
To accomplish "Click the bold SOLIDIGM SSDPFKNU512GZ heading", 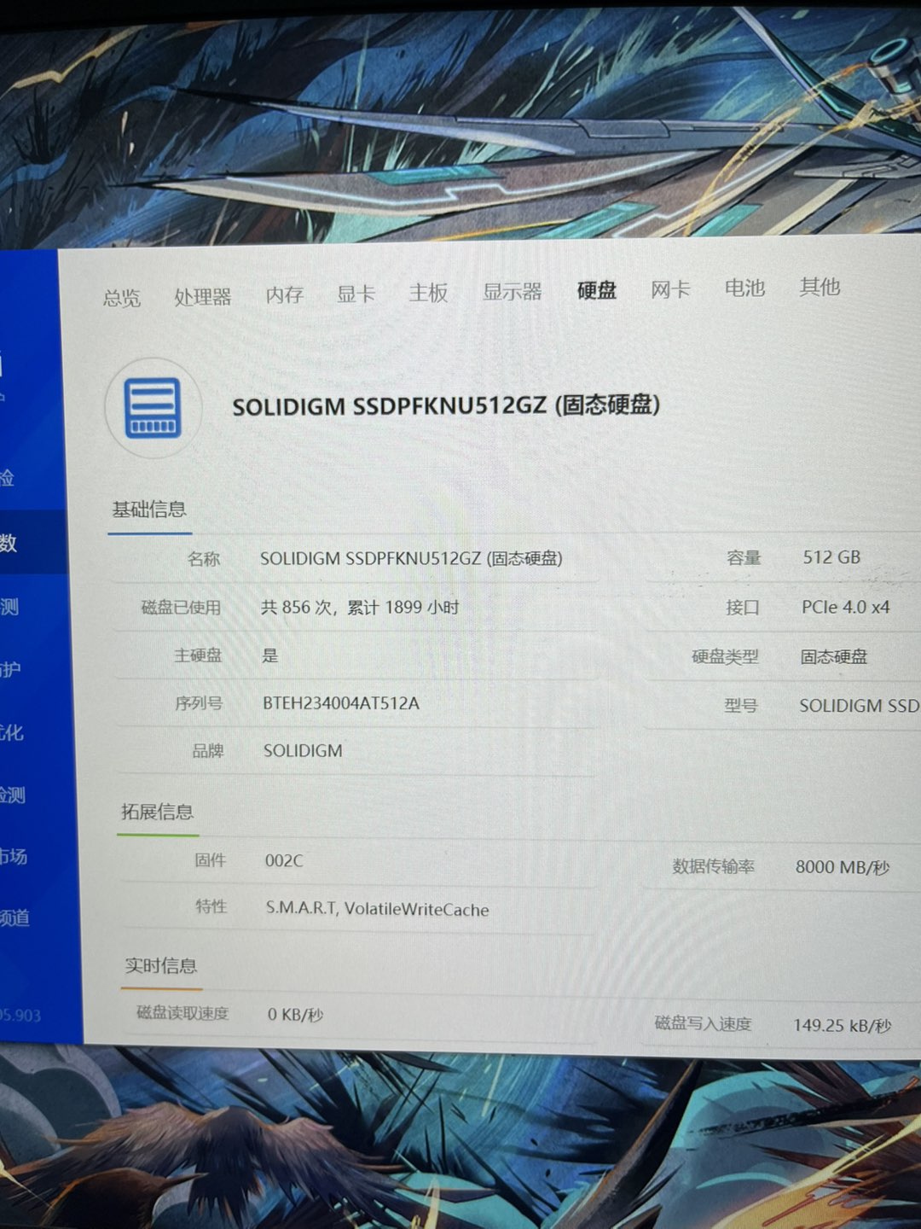I will (x=446, y=405).
